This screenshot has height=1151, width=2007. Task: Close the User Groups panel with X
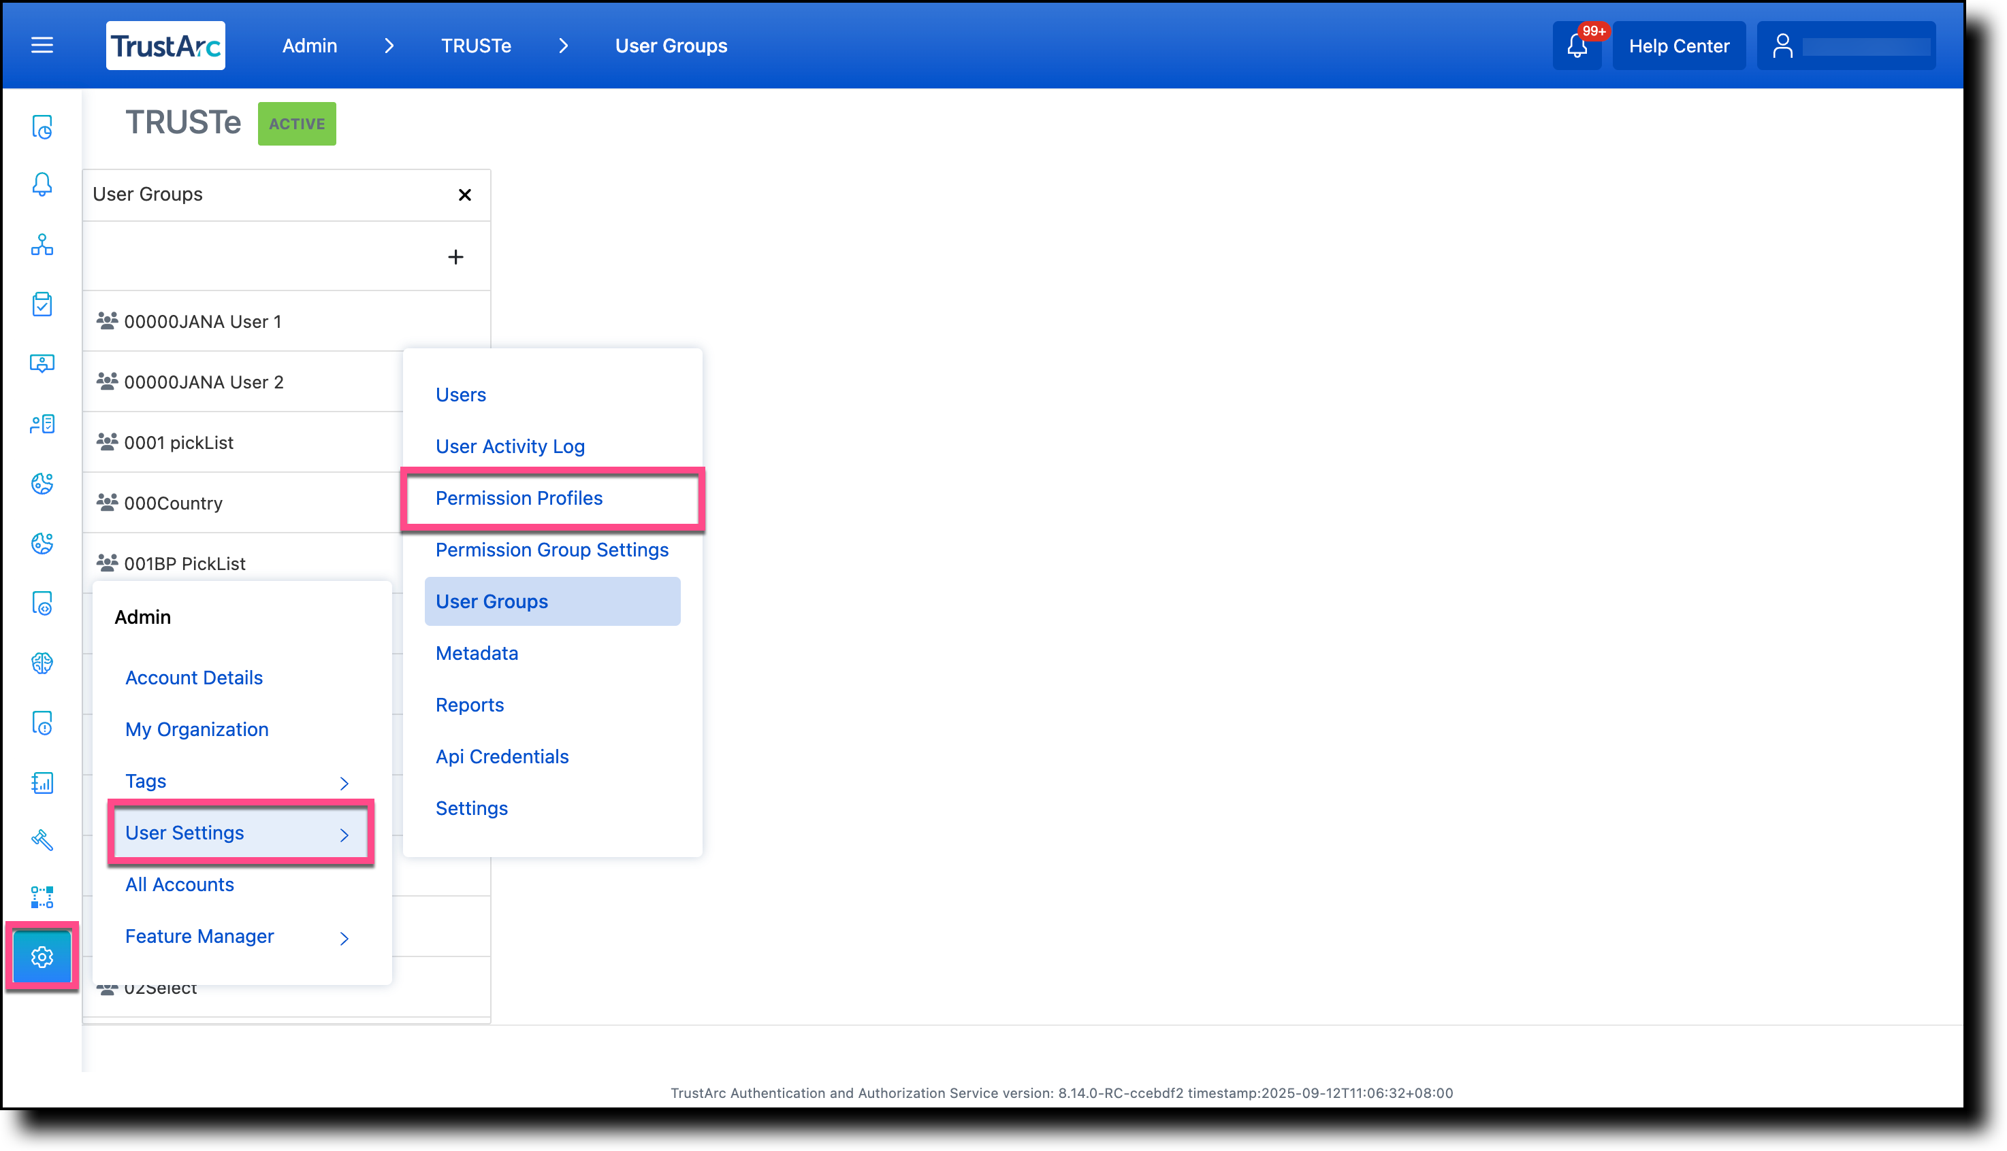(x=465, y=195)
